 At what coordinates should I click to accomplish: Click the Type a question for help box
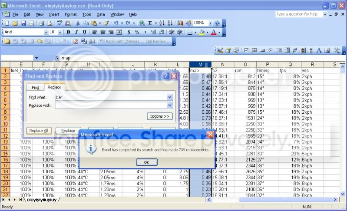tap(299, 14)
